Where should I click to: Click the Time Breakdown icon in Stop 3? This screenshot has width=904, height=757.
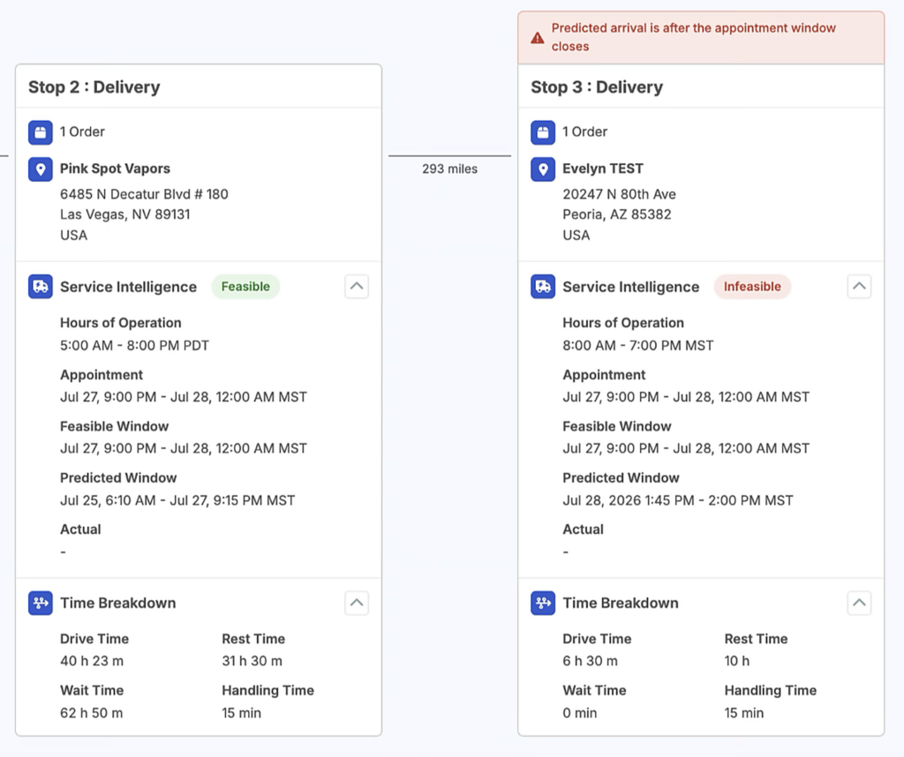pos(543,603)
